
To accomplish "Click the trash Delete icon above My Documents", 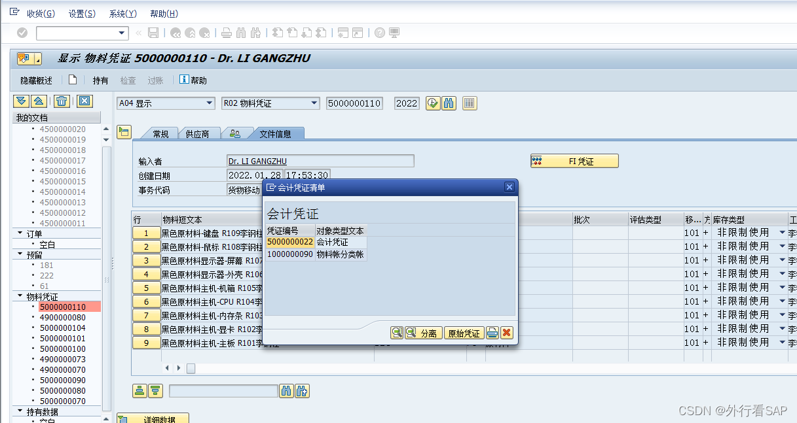I will [62, 101].
